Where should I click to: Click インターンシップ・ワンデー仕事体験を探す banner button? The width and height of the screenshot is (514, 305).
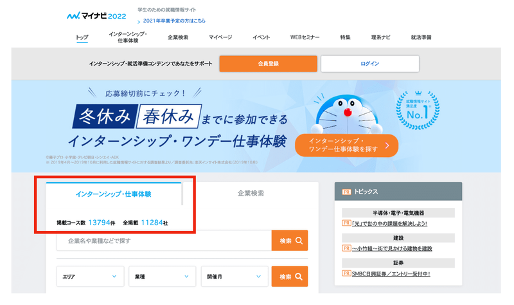coord(346,145)
